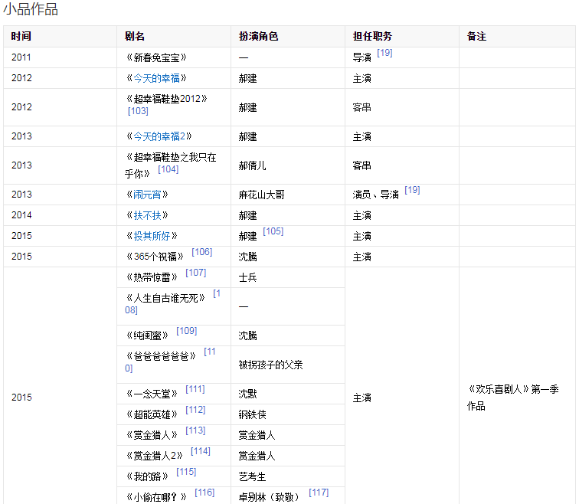Click the 剧名 column header
The height and width of the screenshot is (504, 579).
136,37
